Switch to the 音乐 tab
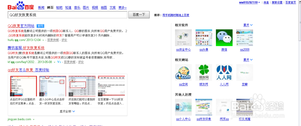The image size is (301, 126). click(77, 8)
